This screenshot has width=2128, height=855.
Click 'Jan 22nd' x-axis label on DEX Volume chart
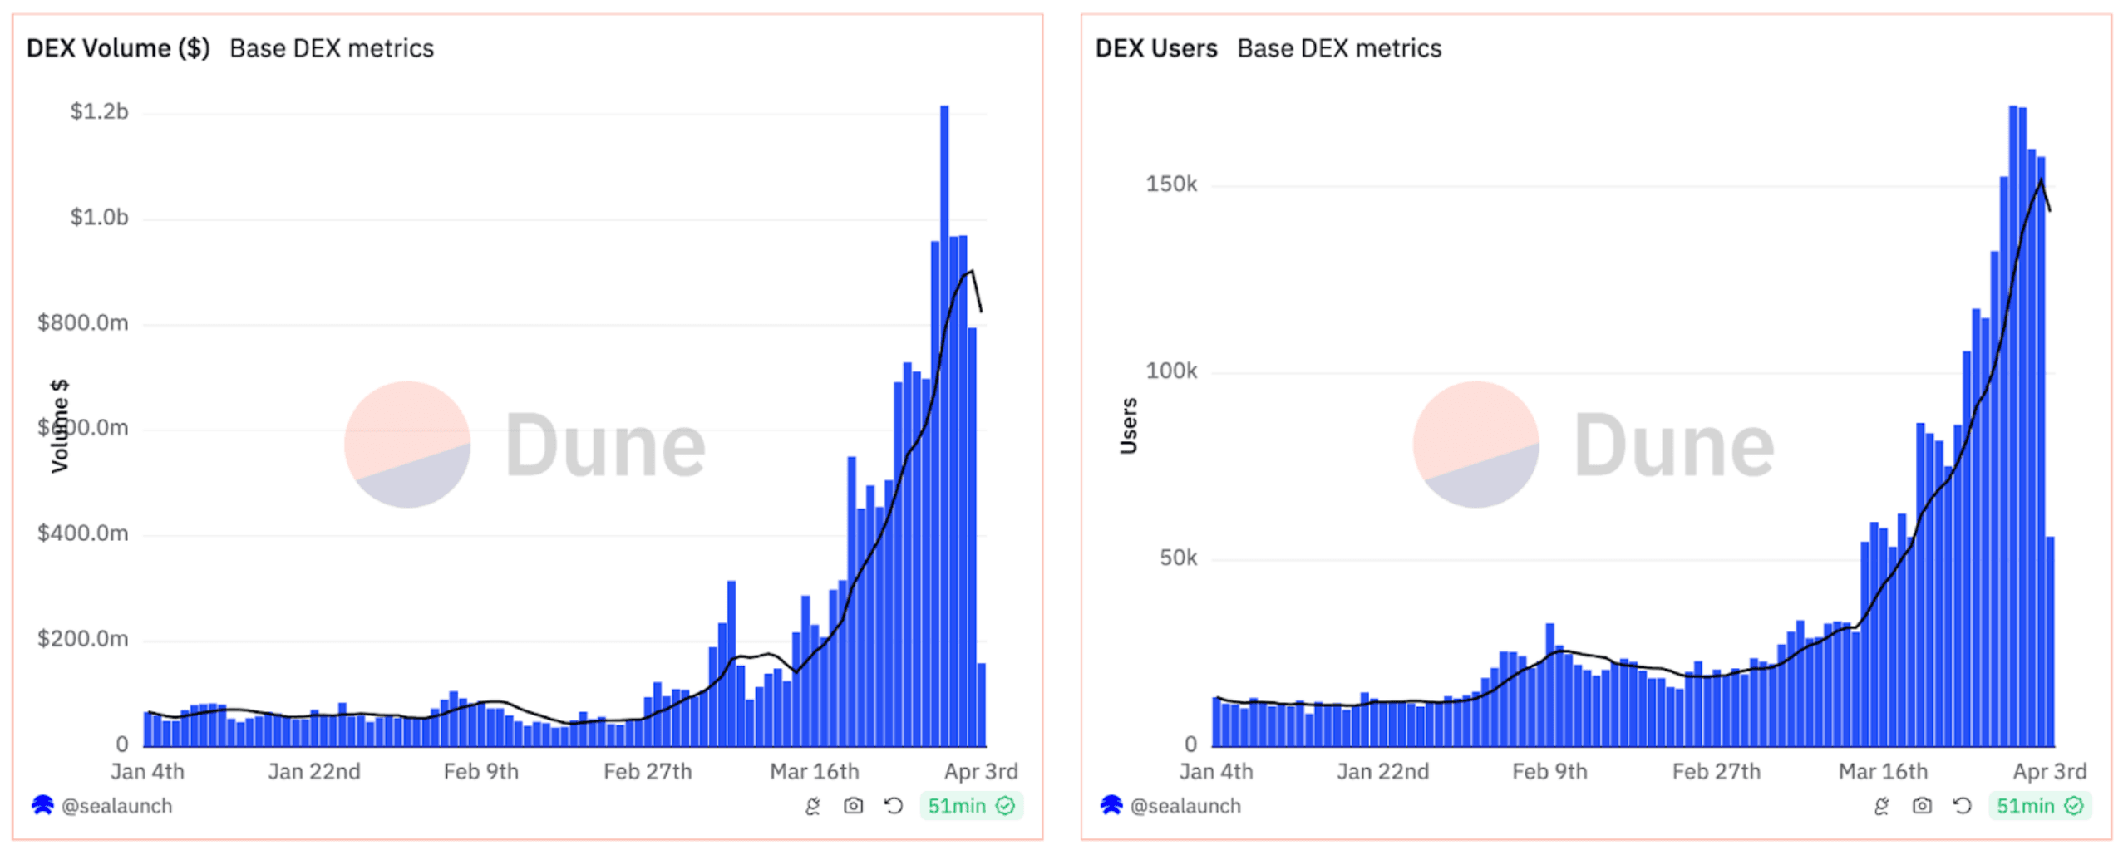[x=314, y=771]
